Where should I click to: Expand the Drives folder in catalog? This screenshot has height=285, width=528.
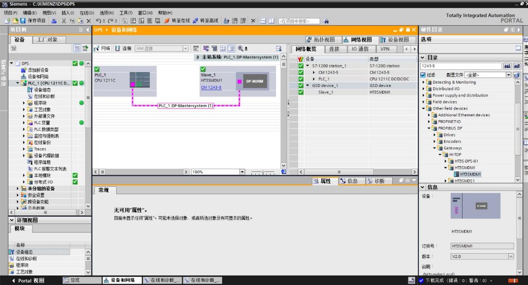(435, 134)
